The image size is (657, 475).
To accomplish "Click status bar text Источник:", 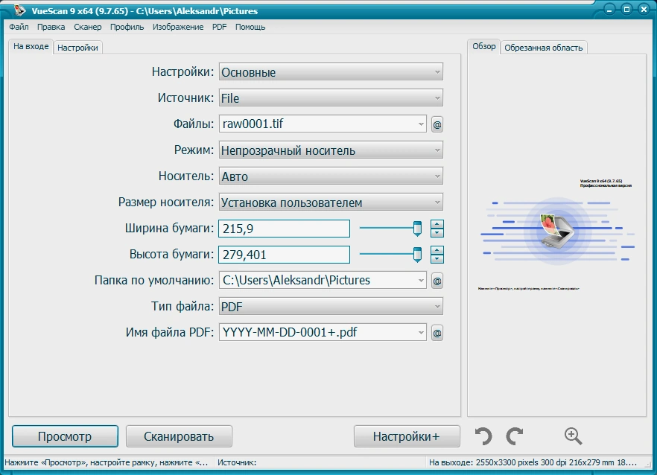I will 237,462.
